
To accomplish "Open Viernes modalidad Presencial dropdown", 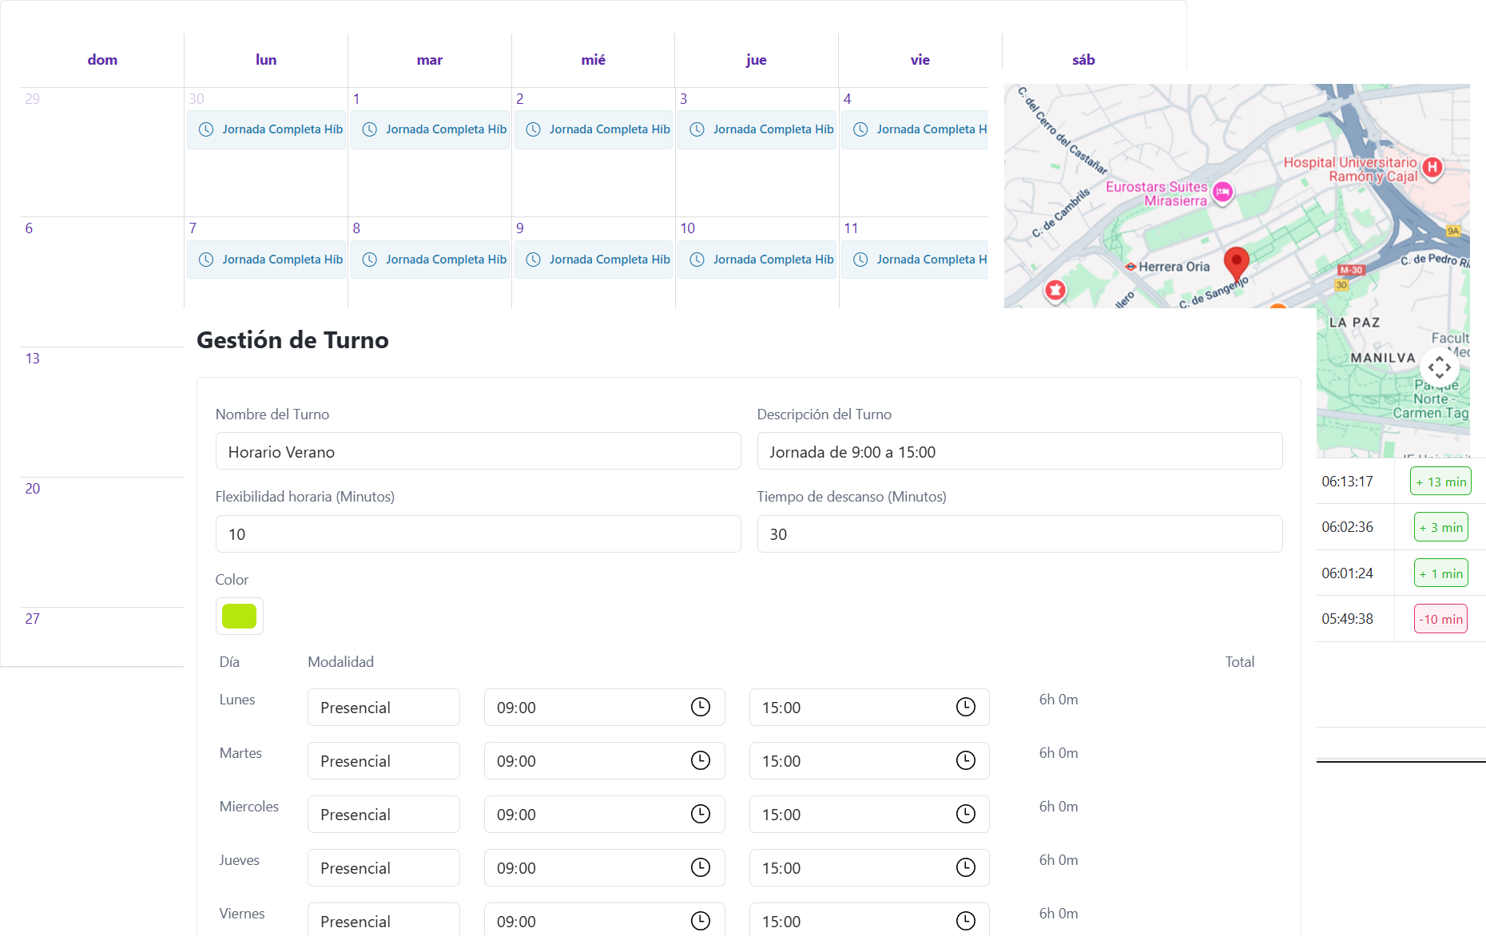I will coord(383,919).
